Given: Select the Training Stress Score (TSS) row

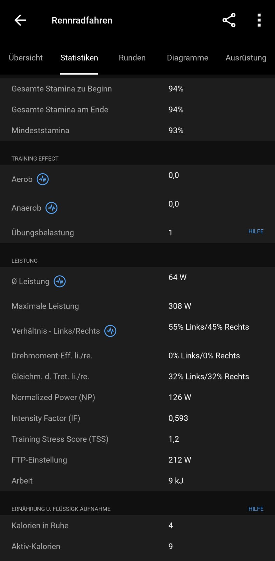Looking at the screenshot, I should point(137,439).
